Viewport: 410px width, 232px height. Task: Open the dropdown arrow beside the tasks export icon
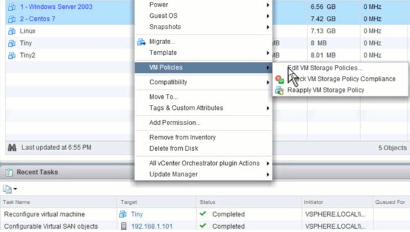click(15, 189)
